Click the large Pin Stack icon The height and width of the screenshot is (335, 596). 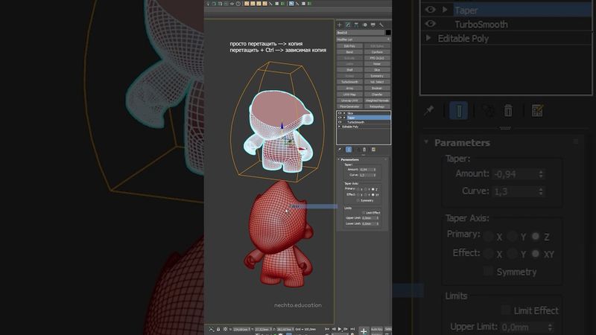pyautogui.click(x=428, y=110)
